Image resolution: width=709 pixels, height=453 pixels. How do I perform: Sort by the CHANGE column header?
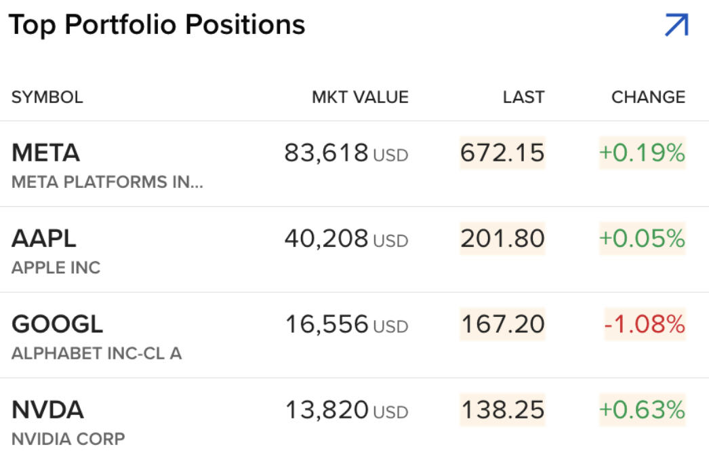tap(649, 97)
